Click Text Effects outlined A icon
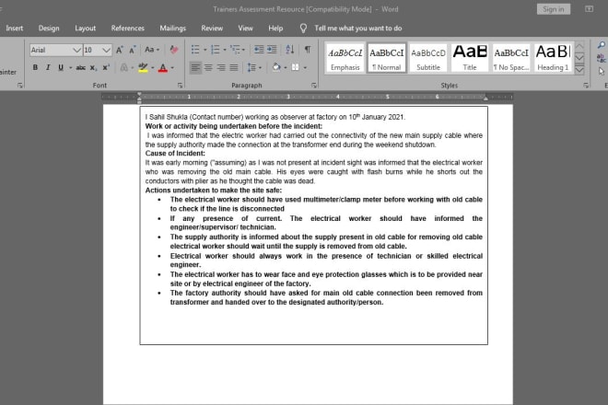The height and width of the screenshot is (405, 608). click(x=123, y=67)
